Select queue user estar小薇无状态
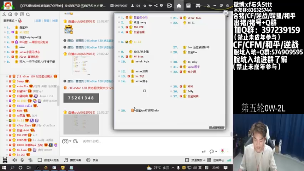Viewport: 304px width, 171px height. (x=30, y=52)
